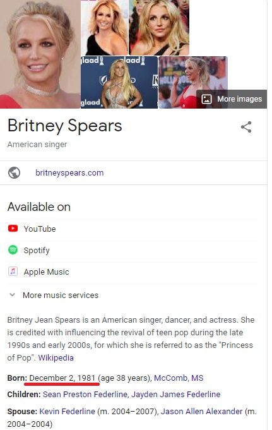Click the picture icon in More images

tap(206, 99)
